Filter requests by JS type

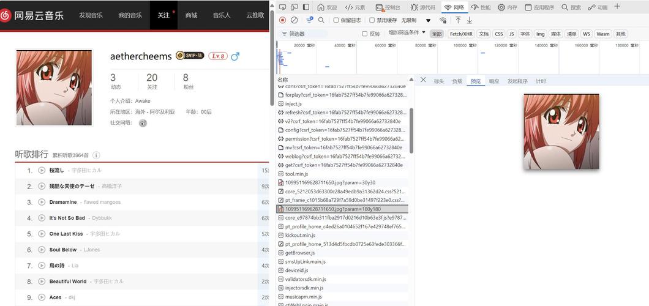coord(512,34)
